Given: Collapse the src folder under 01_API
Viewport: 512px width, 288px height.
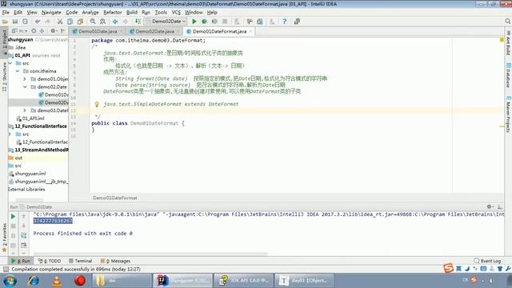Looking at the screenshot, I should pos(10,63).
